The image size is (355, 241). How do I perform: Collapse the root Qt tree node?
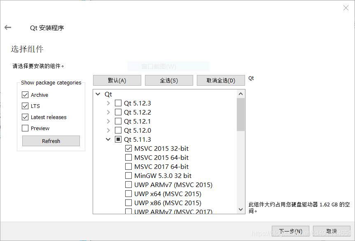click(98, 94)
